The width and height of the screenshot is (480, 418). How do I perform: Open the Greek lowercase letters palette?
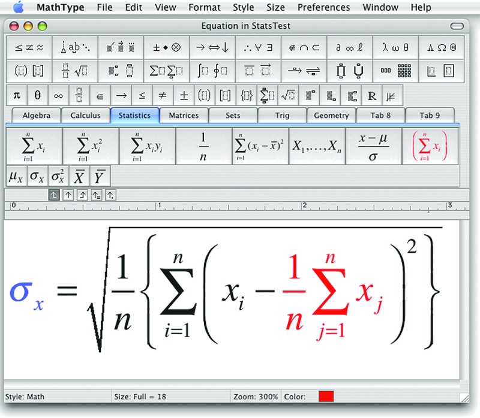click(396, 47)
